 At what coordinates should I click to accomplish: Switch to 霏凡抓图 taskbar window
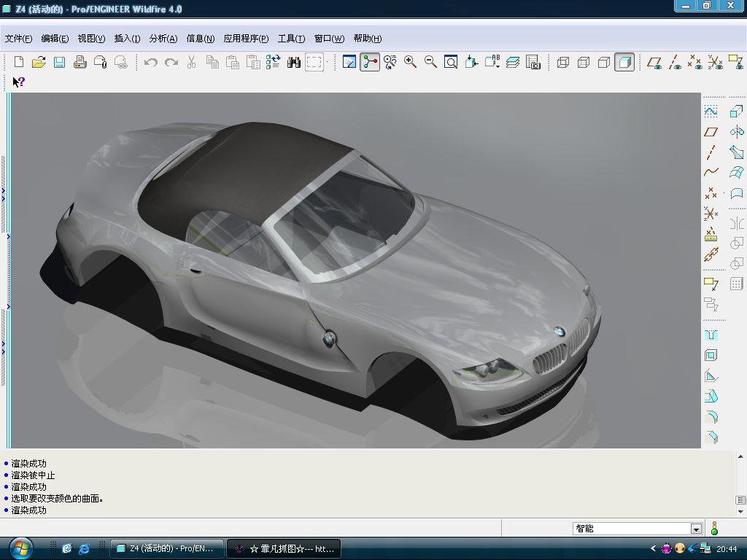[x=284, y=548]
